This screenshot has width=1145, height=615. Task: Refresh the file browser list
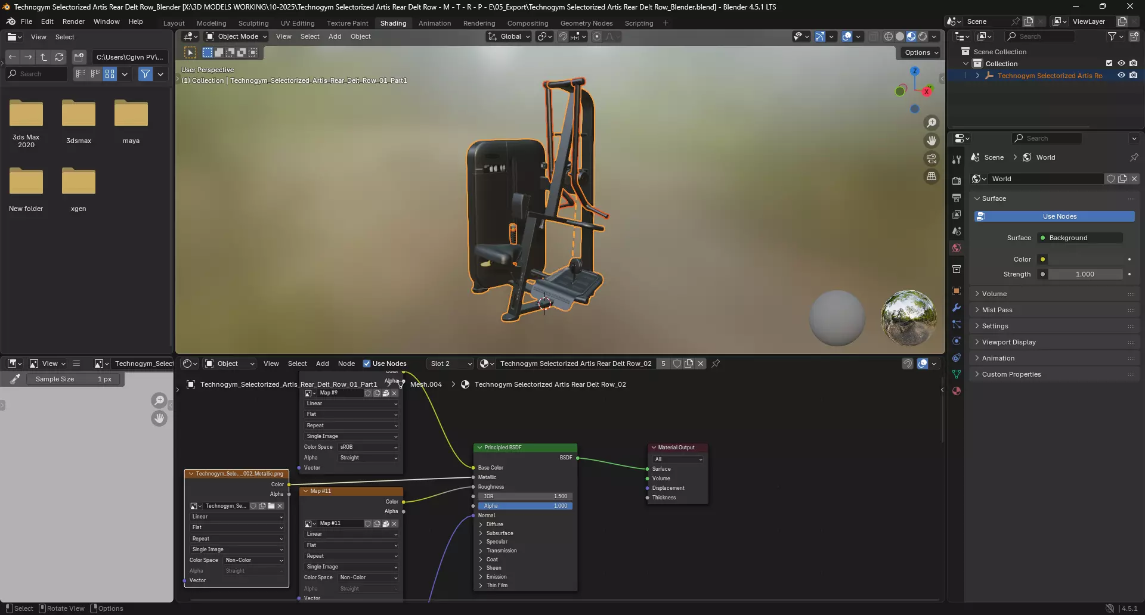coord(59,57)
